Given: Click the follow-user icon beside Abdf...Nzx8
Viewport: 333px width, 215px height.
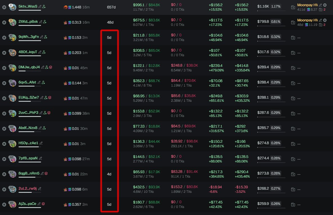Looking at the screenshot, I should pyautogui.click(x=44, y=128).
